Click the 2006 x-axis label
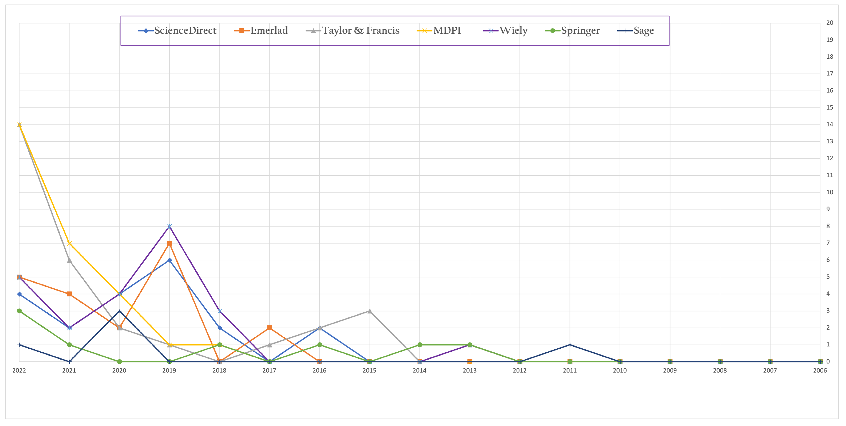 pyautogui.click(x=820, y=371)
